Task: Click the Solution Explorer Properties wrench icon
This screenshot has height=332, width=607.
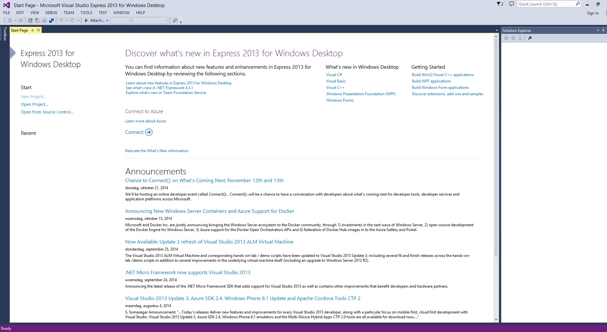Action: [530, 38]
